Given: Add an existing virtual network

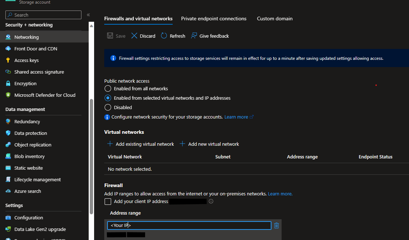Looking at the screenshot, I should [x=140, y=144].
